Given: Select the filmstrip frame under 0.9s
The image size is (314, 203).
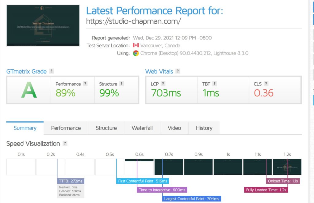Looking at the screenshot, I should tap(198, 167).
